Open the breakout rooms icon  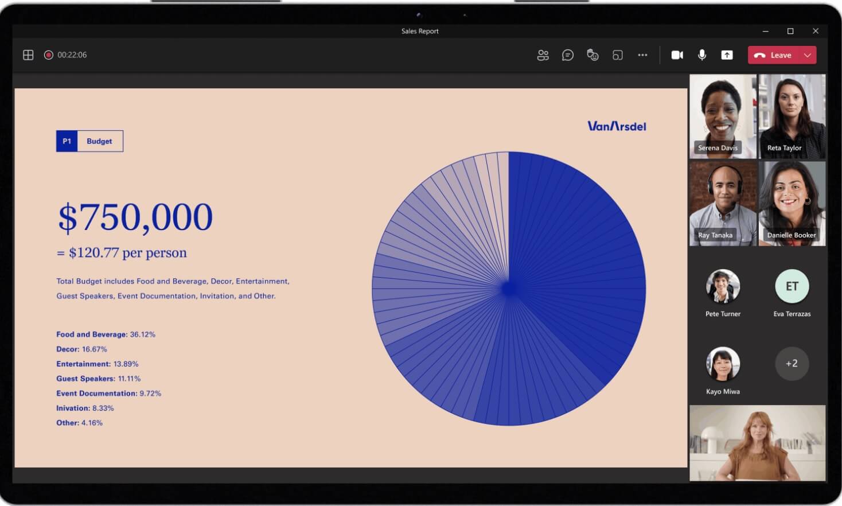pyautogui.click(x=618, y=55)
